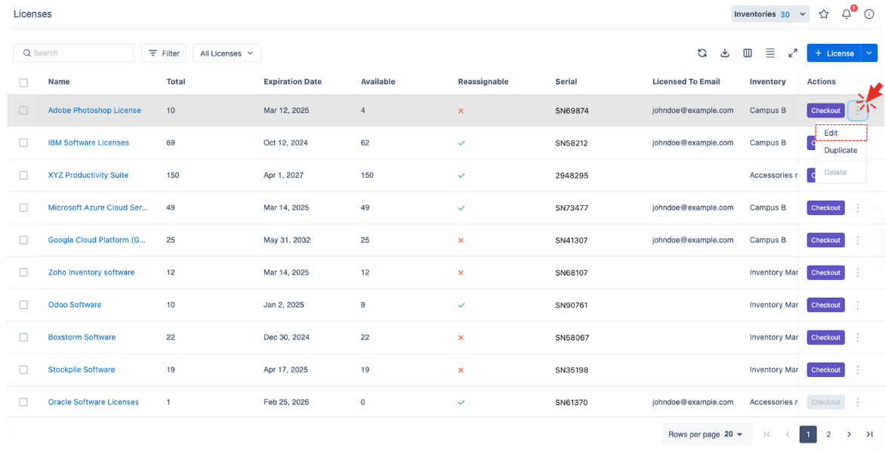Select Duplicate in the context menu
The image size is (885, 451).
coord(840,151)
